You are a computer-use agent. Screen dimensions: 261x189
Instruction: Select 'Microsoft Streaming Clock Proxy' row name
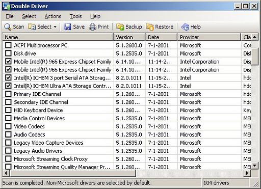click(x=50, y=159)
